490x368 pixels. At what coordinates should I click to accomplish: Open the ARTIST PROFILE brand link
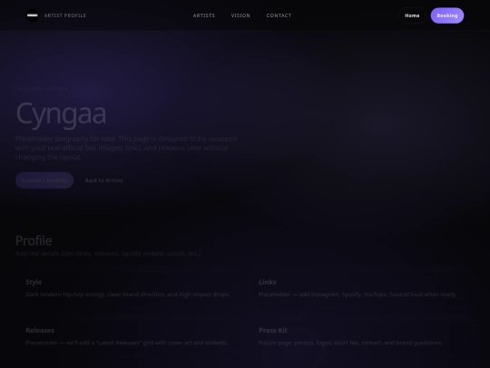[65, 15]
